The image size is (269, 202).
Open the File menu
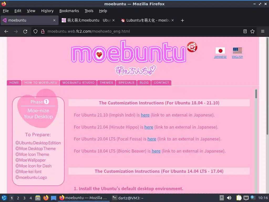[6, 11]
